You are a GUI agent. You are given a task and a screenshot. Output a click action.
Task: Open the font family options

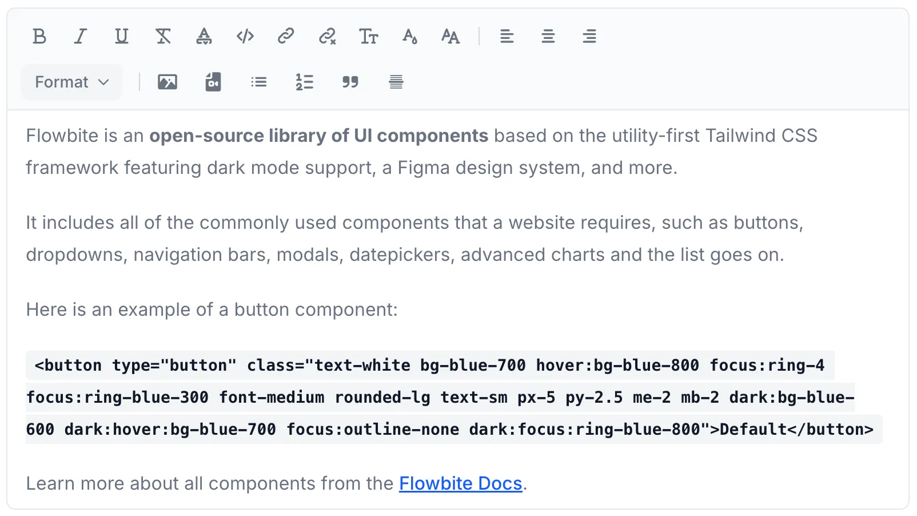[450, 37]
